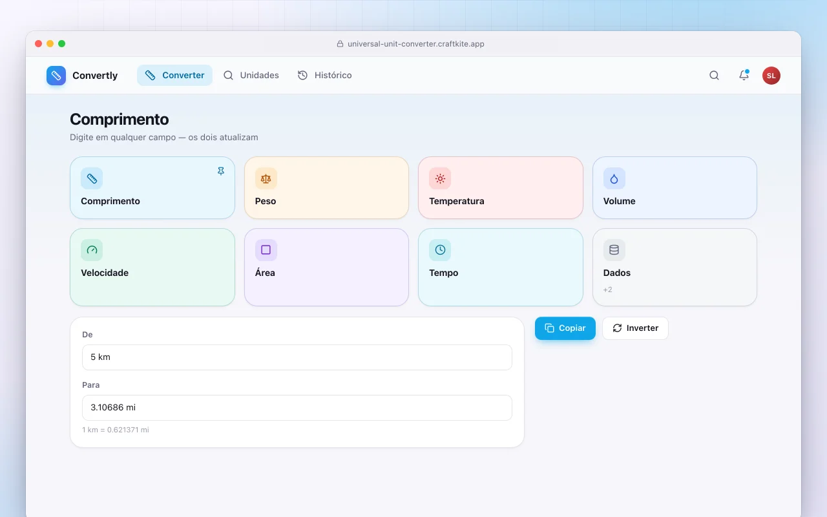Click the Convertly logo icon

click(x=56, y=76)
